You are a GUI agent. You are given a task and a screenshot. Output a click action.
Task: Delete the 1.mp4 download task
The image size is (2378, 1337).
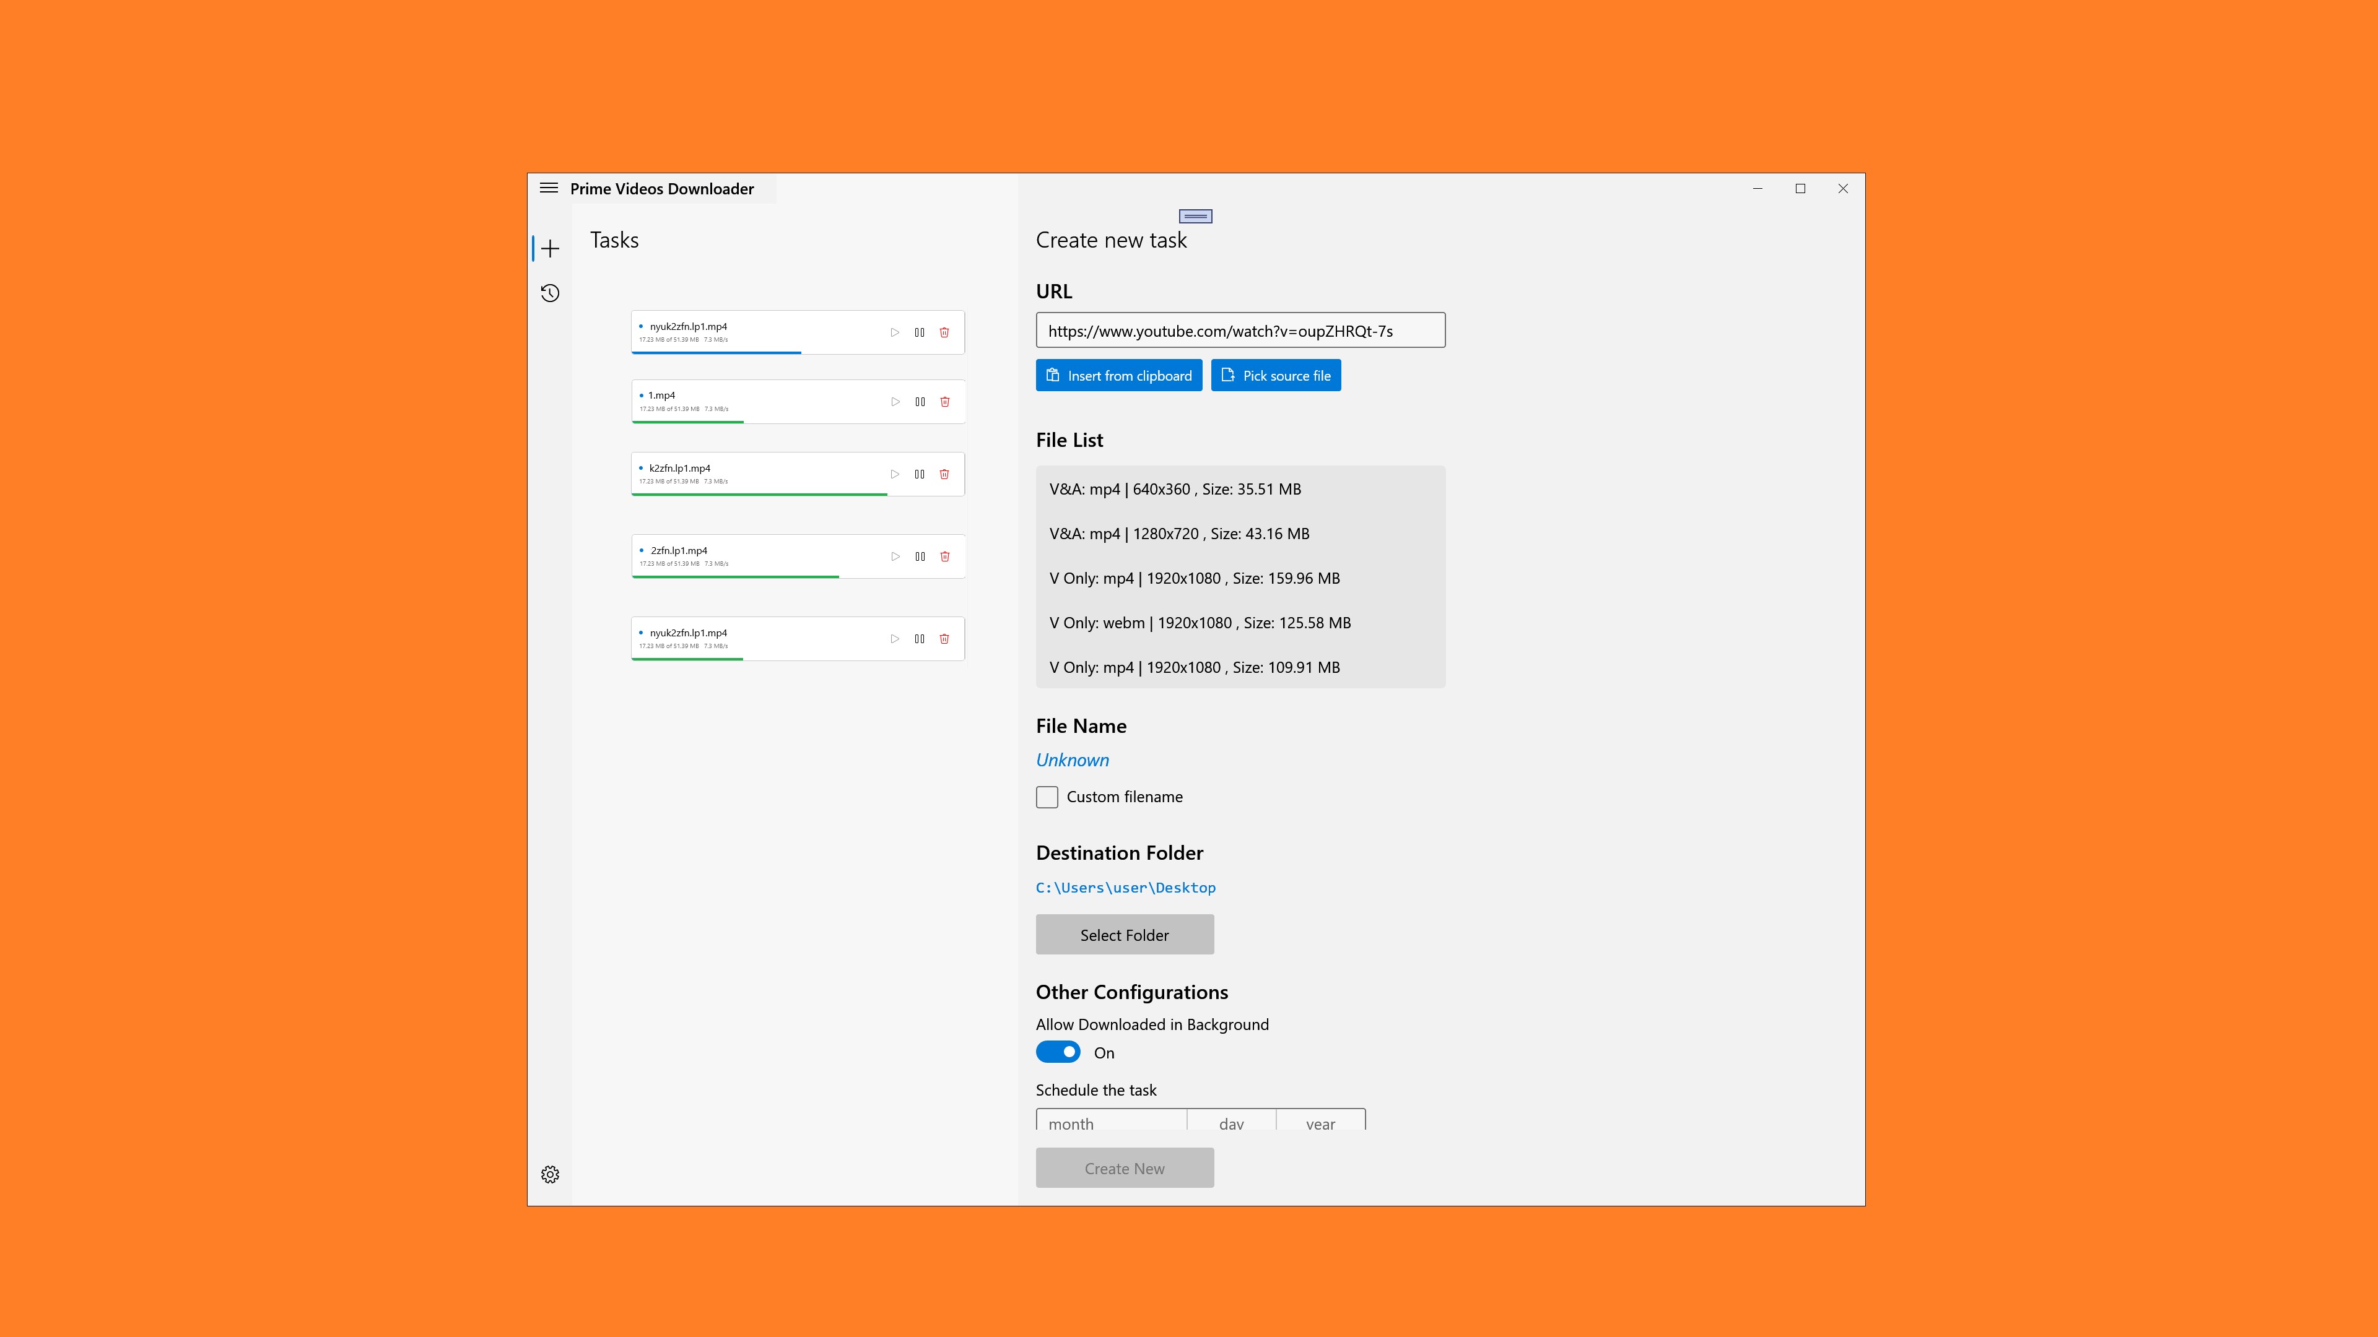[x=944, y=401]
